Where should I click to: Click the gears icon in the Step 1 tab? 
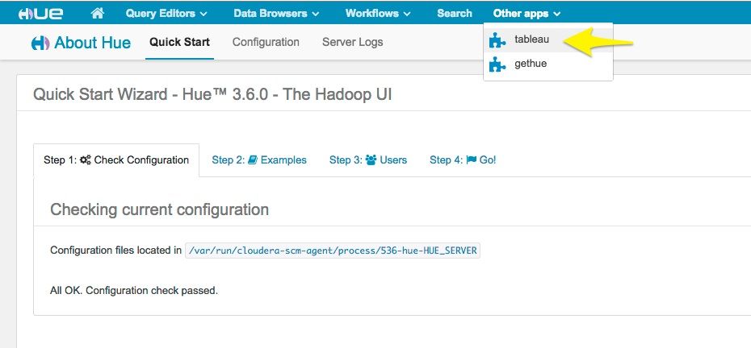86,160
